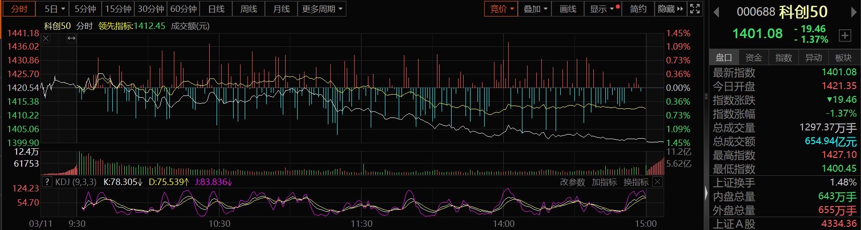Click the side panel collapse handle
The height and width of the screenshot is (230, 861).
[x=706, y=193]
